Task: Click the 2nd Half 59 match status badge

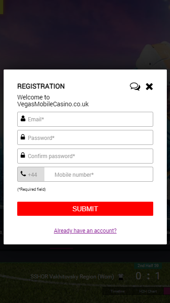Action: pos(148,266)
